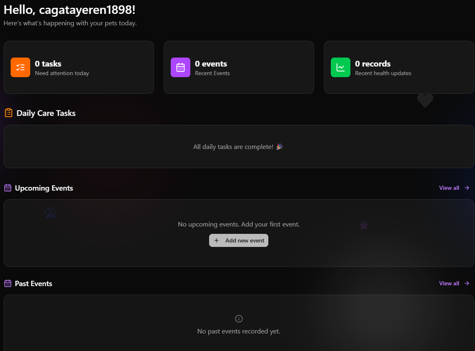Select the purple Recent Events calendar icon
The width and height of the screenshot is (475, 351).
point(180,67)
